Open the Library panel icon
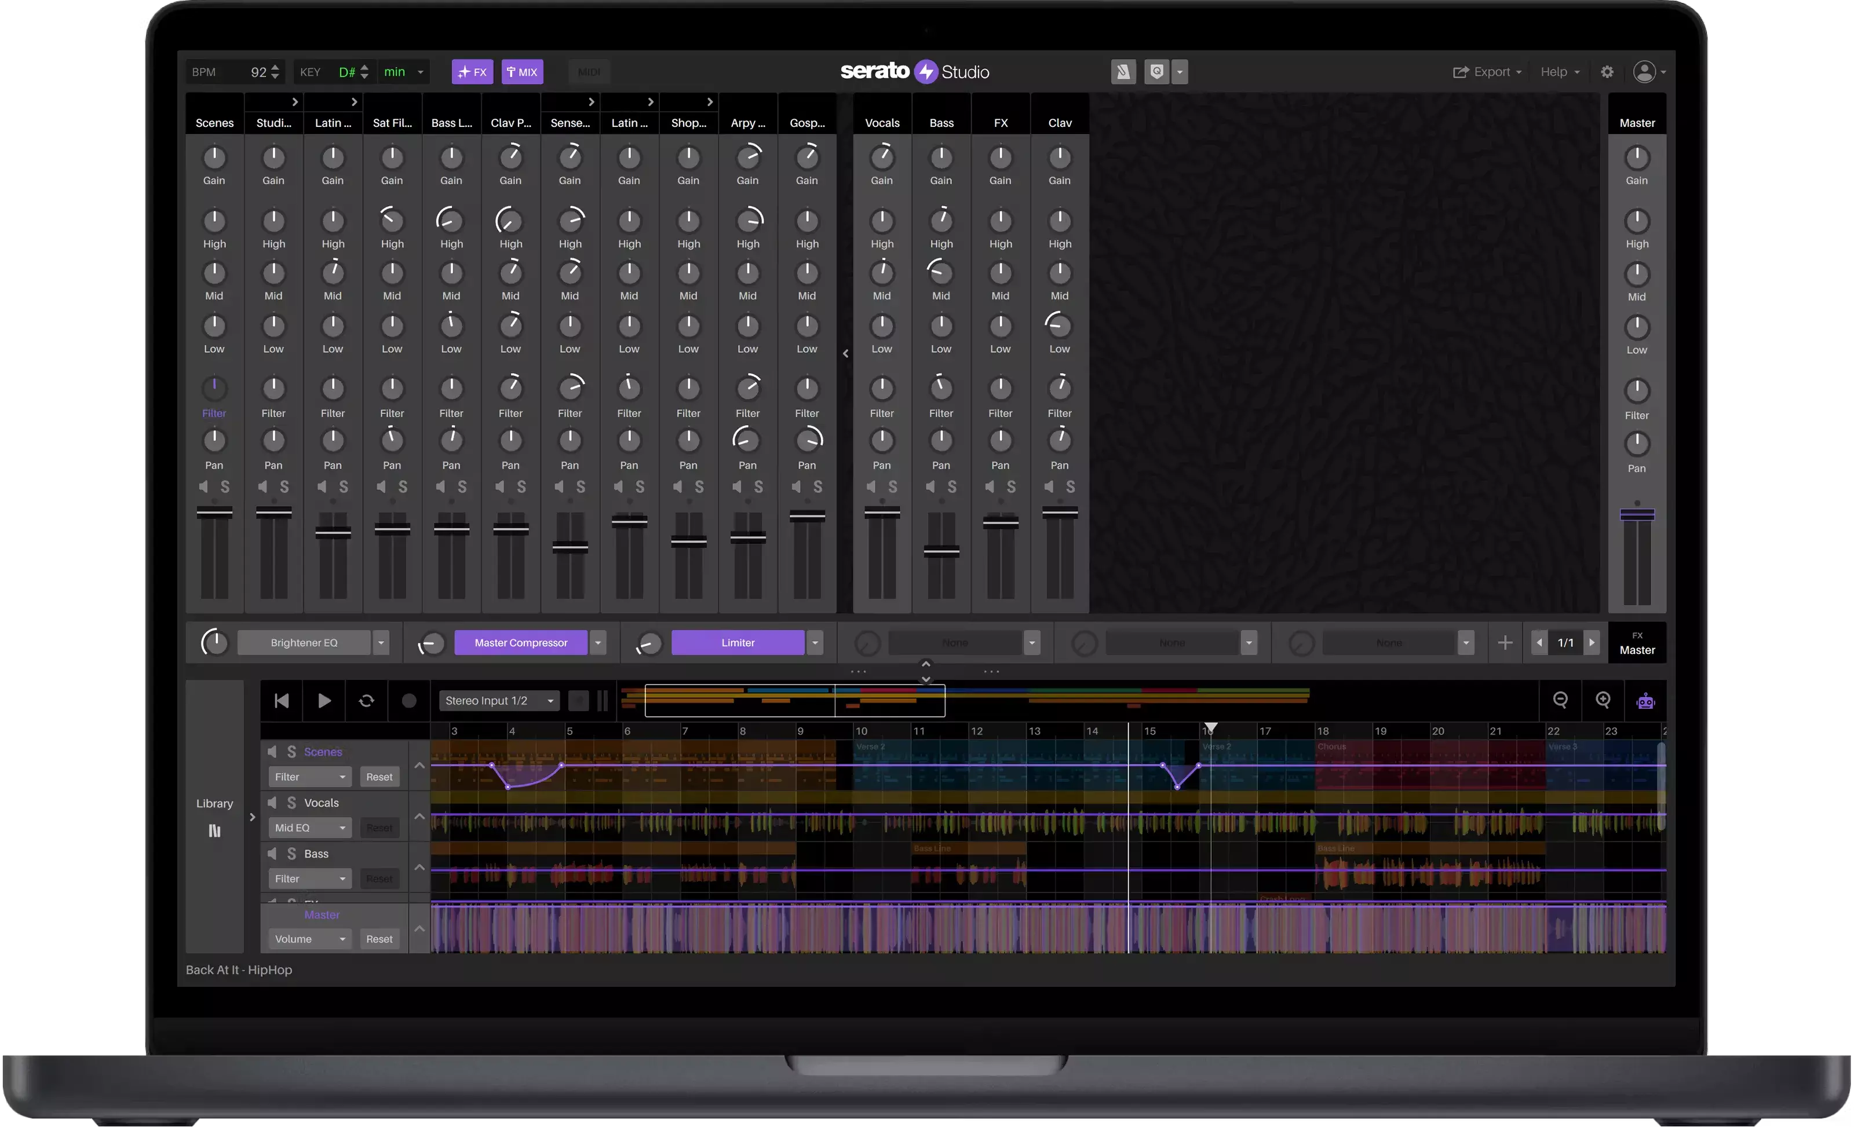The width and height of the screenshot is (1854, 1127). [x=214, y=830]
